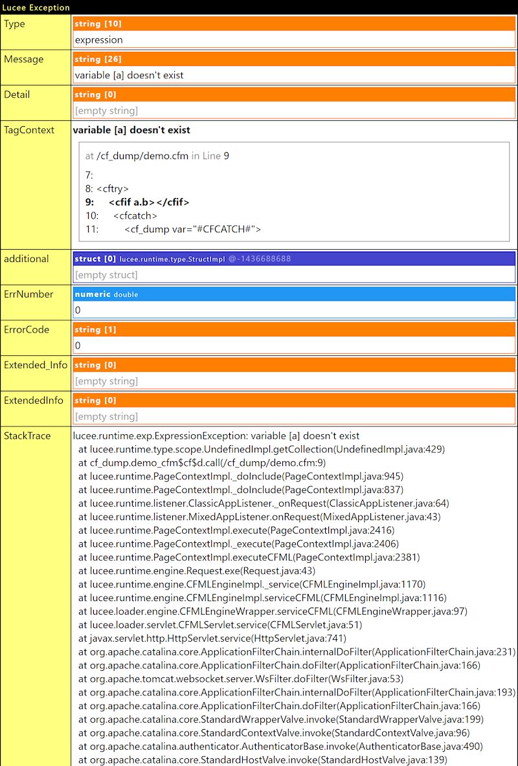The height and width of the screenshot is (766, 518).
Task: Click the TagContext row label
Action: [29, 130]
